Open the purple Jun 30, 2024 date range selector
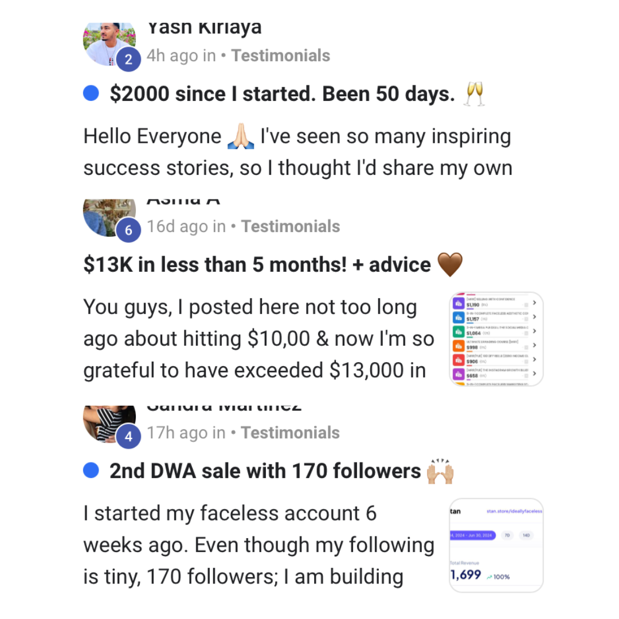The image size is (619, 619). 472,535
